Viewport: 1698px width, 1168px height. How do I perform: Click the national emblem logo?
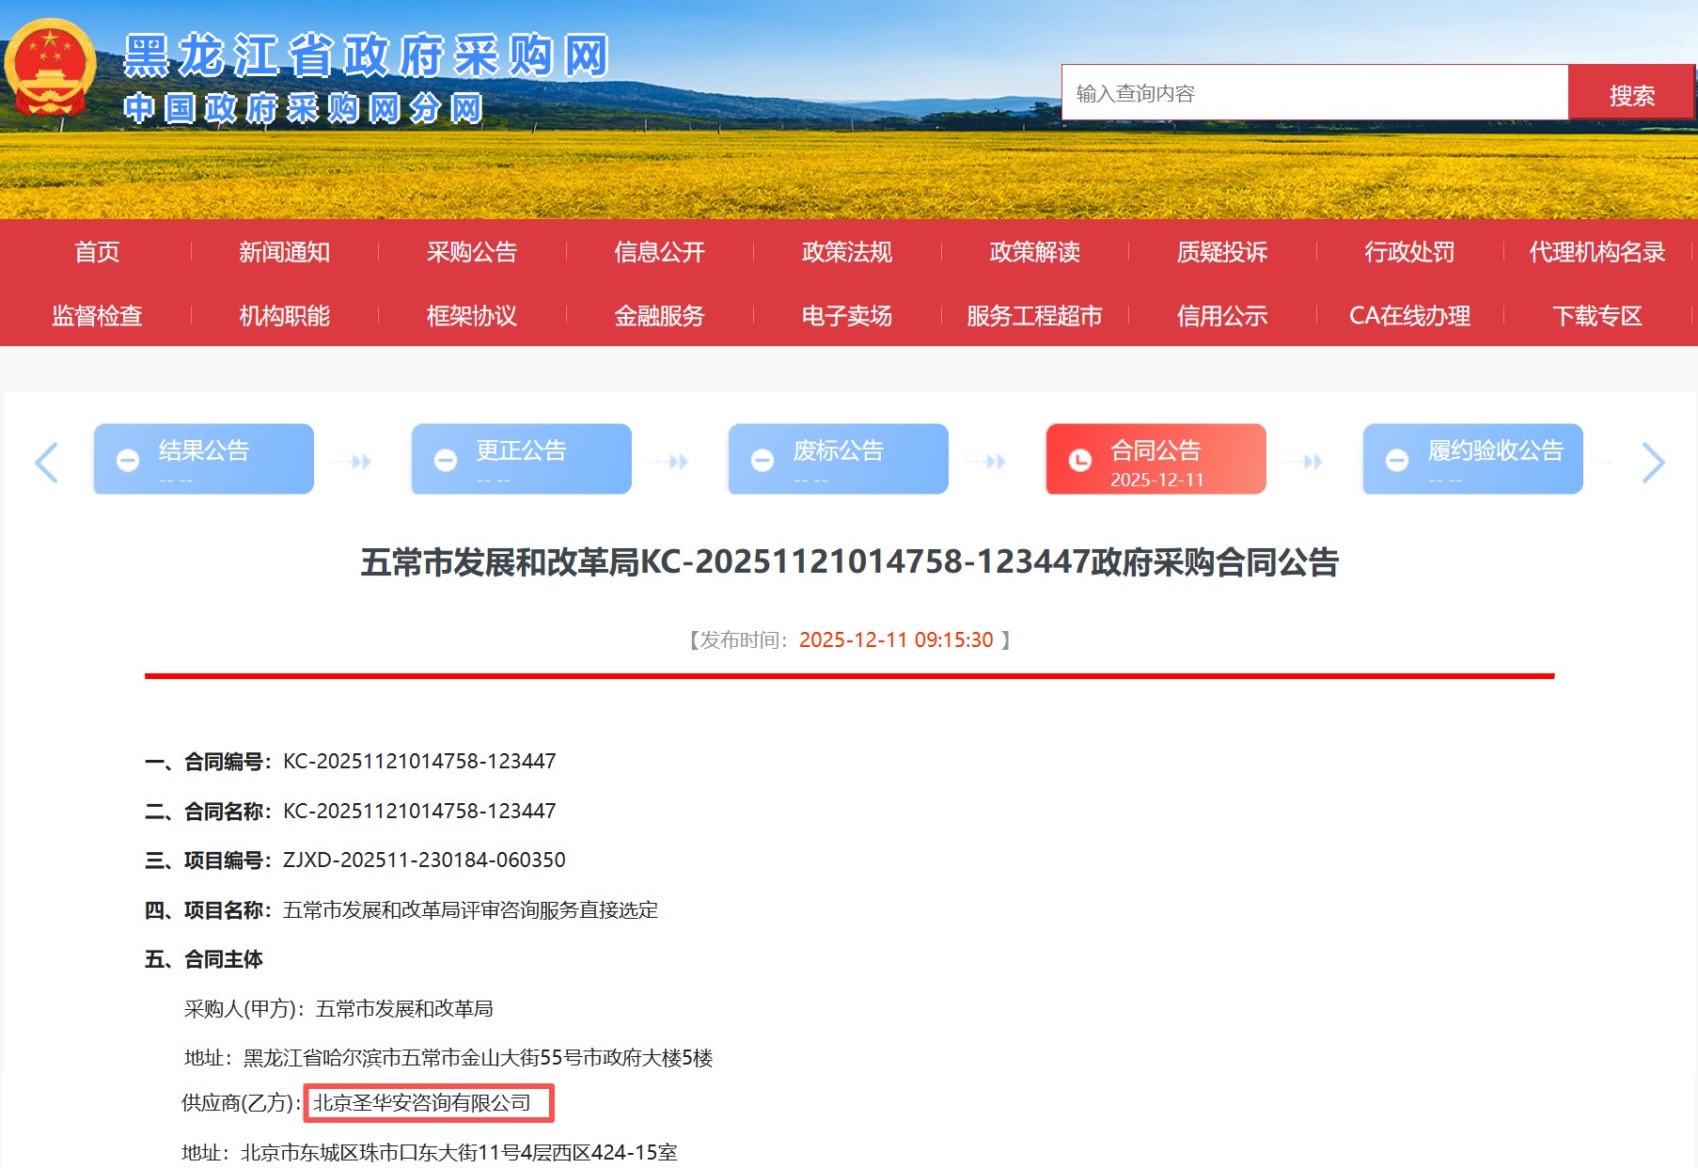50,68
